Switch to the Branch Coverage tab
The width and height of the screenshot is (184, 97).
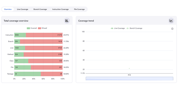pos(40,9)
